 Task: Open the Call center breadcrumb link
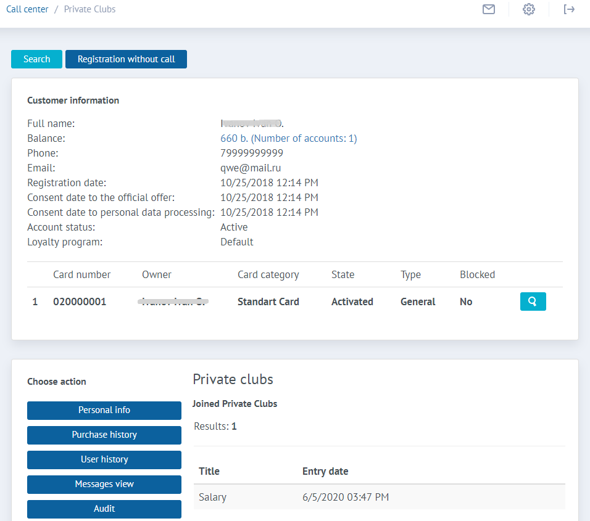27,9
